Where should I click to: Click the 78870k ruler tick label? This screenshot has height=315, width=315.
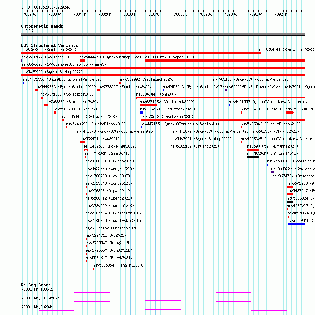tap(155, 14)
